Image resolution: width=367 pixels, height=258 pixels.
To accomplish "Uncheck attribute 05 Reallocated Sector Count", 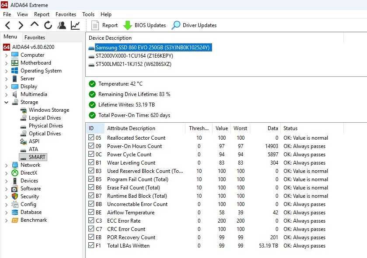I will (91, 137).
